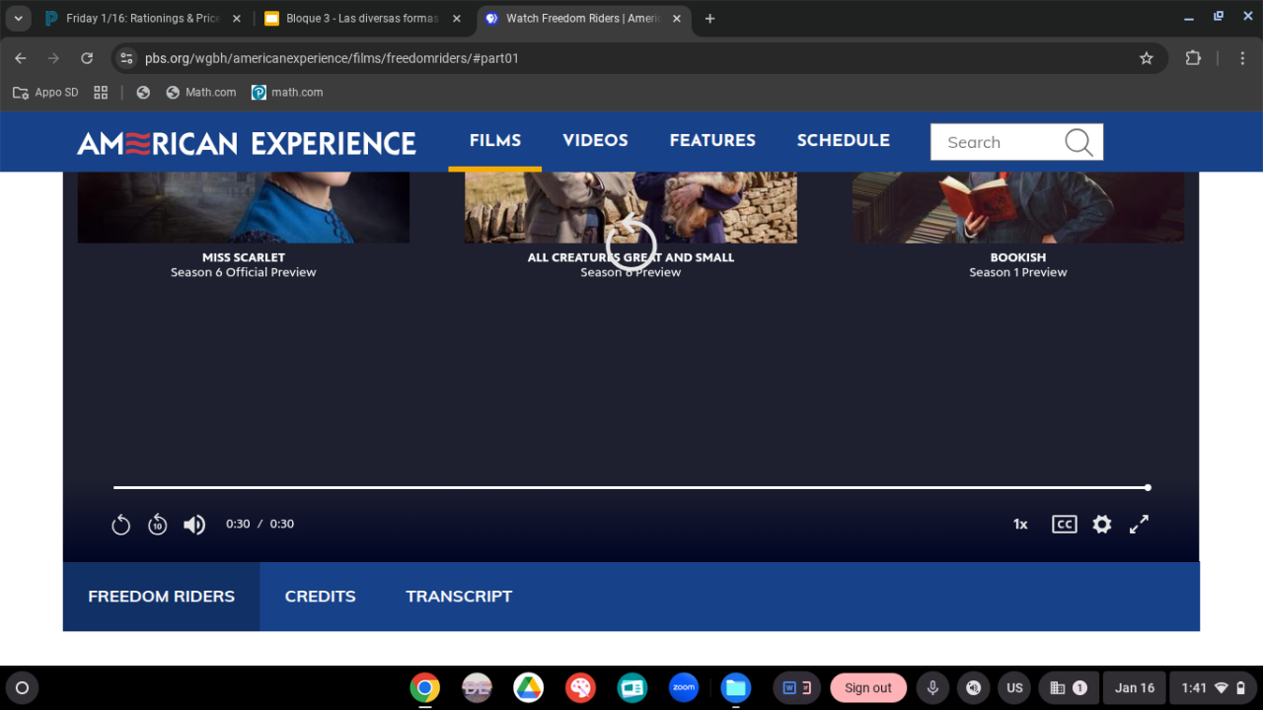Image resolution: width=1263 pixels, height=710 pixels.
Task: Click the 0:30 / 0:30 time display
Action: (260, 525)
